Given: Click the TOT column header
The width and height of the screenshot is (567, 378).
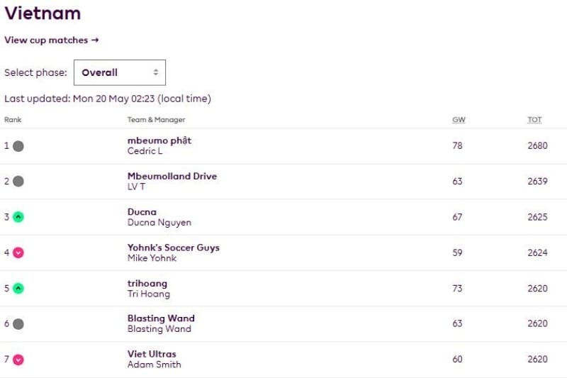Looking at the screenshot, I should point(534,120).
